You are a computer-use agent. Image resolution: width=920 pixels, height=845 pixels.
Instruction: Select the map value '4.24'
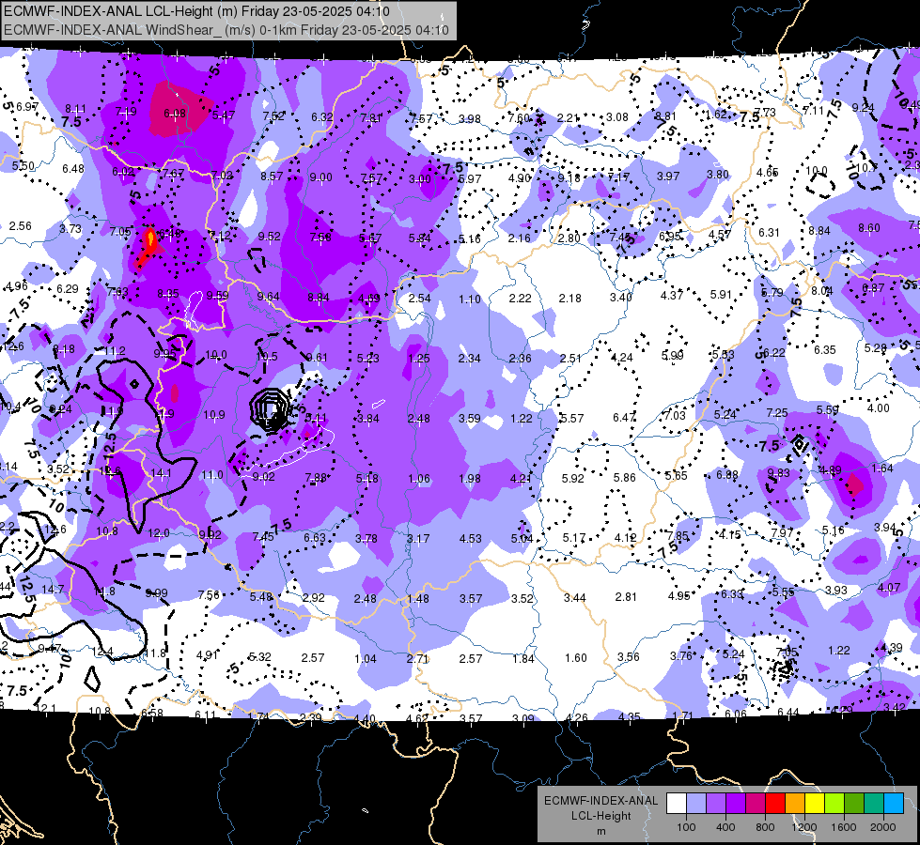[622, 358]
